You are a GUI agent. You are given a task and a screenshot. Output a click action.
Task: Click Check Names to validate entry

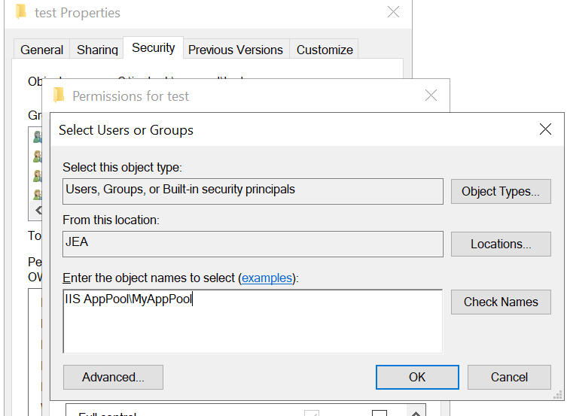coord(501,302)
